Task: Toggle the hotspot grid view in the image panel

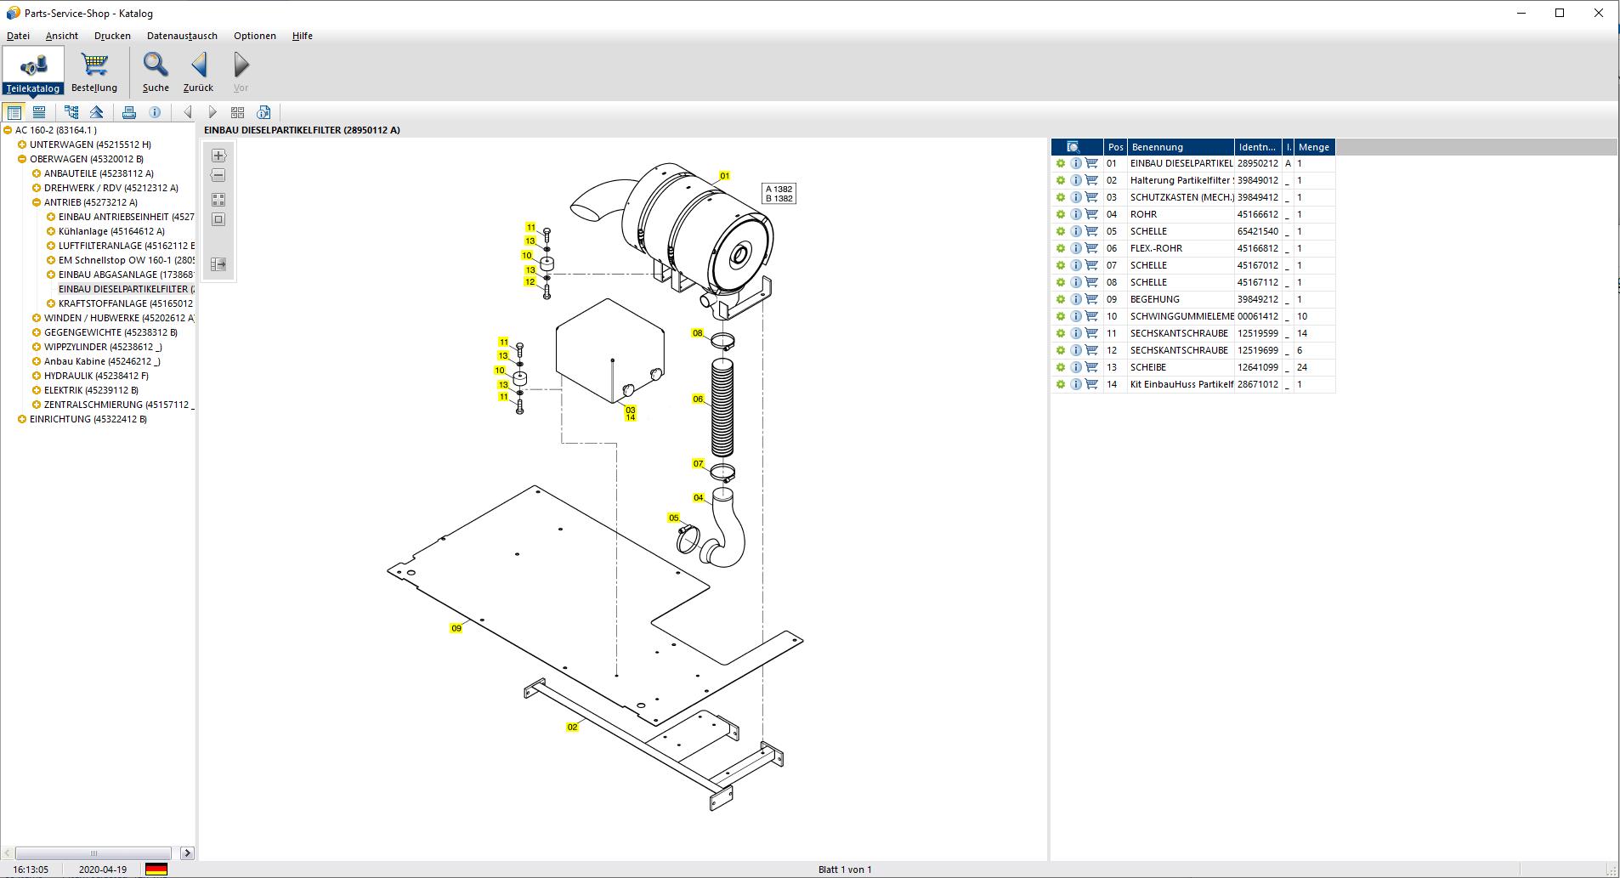Action: click(218, 200)
